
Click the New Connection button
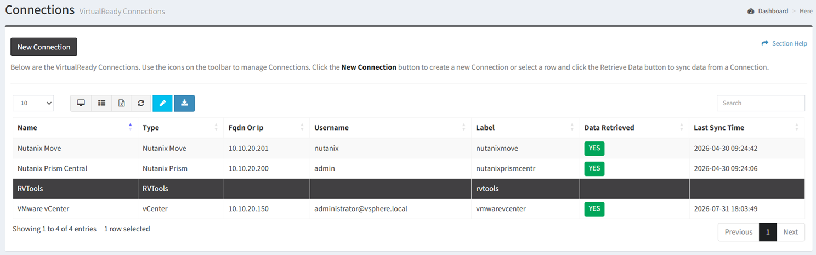44,47
